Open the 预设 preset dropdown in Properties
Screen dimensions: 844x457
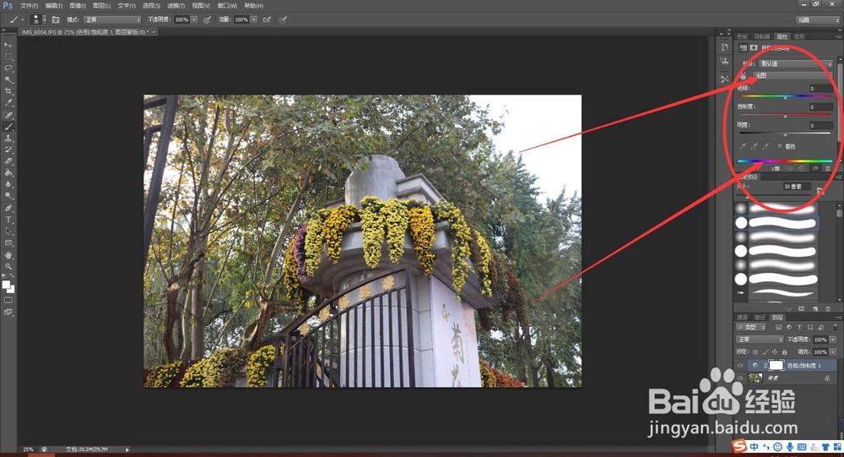(796, 63)
